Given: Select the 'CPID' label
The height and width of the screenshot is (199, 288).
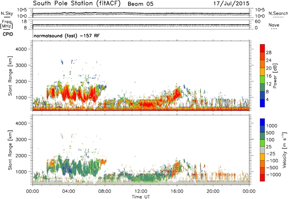Looking at the screenshot, I should click(x=8, y=34).
